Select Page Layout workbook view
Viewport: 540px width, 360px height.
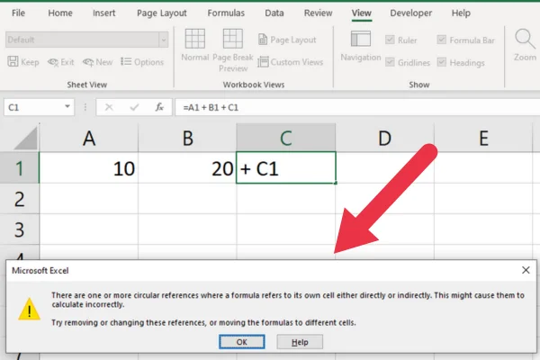point(287,40)
